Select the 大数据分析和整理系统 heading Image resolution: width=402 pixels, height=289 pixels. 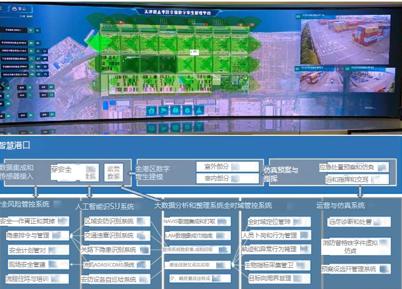[186, 205]
